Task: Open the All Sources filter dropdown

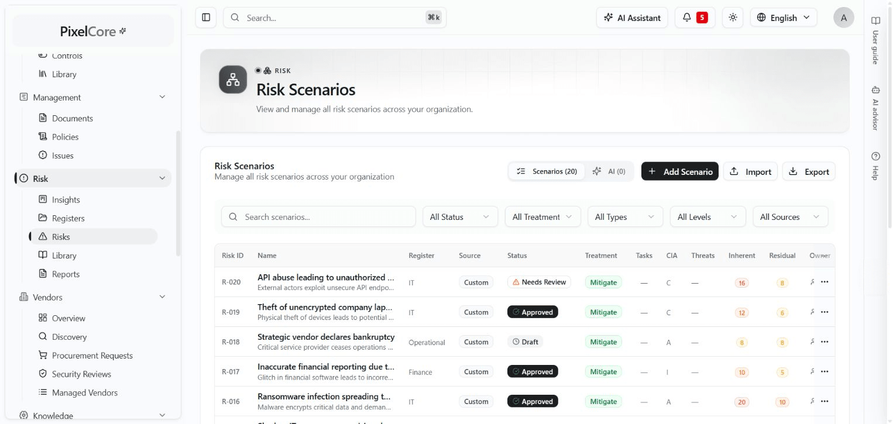Action: tap(790, 216)
